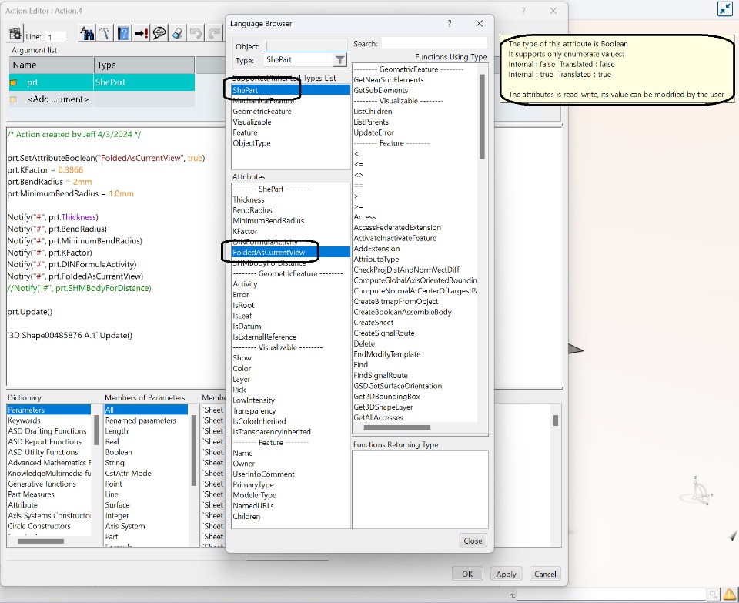The width and height of the screenshot is (739, 603).
Task: Click horizontal scrollbar of Functions Using Type
Action: [x=397, y=427]
